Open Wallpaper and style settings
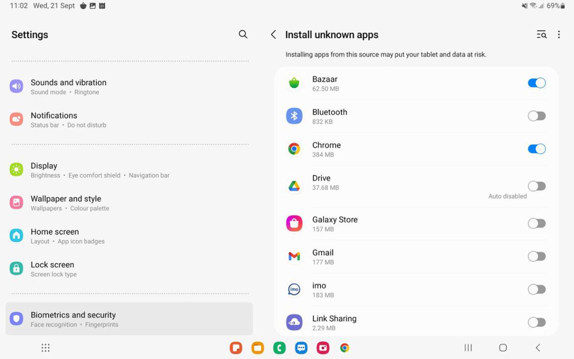 pyautogui.click(x=66, y=203)
